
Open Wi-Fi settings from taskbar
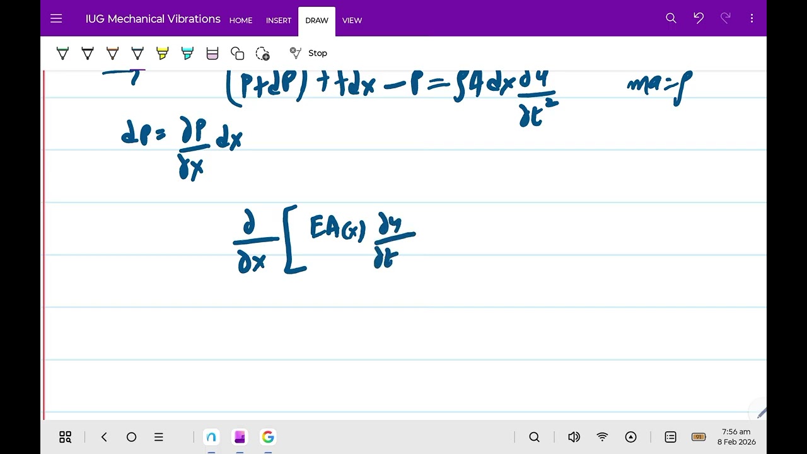tap(602, 437)
